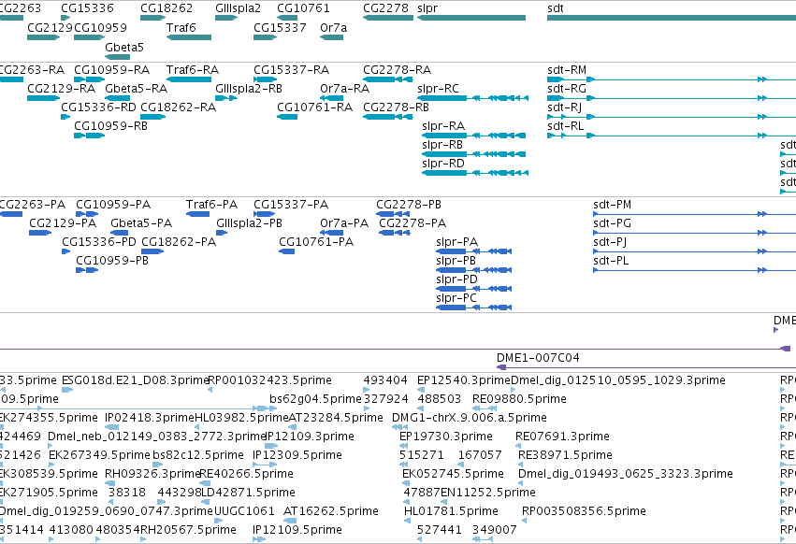Select the slpr-RA transcript label

[x=443, y=126]
